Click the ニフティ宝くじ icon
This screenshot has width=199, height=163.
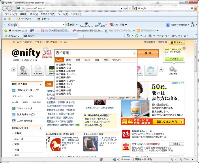click(x=126, y=147)
